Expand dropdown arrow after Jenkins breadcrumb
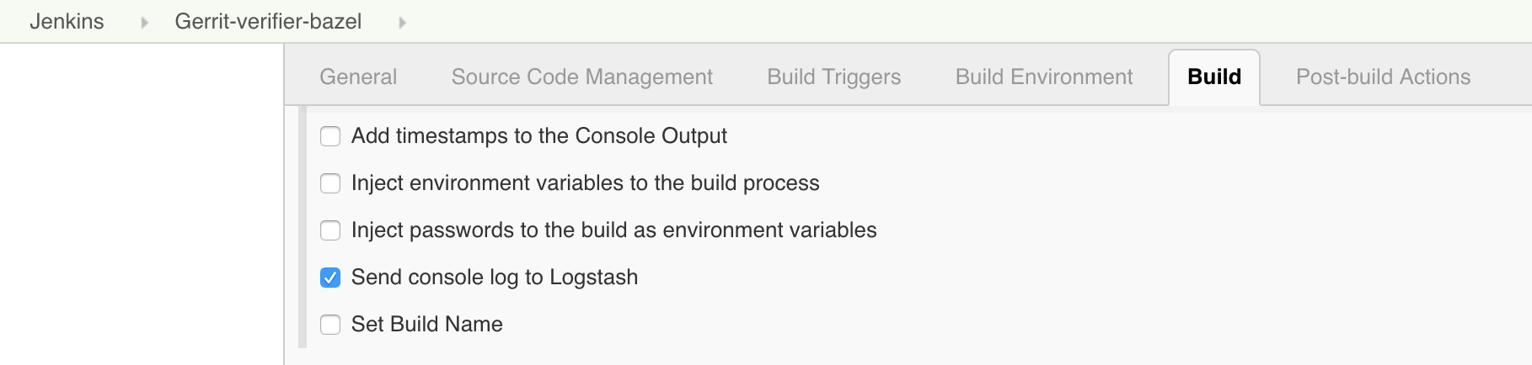 pos(144,23)
